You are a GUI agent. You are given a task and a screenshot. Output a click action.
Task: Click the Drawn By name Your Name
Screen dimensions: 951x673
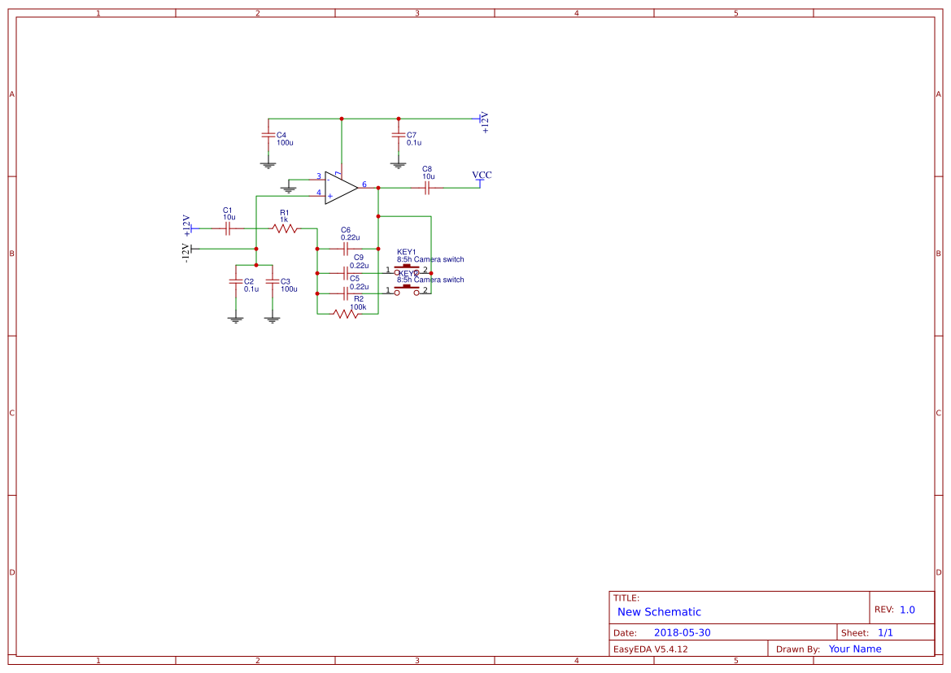tap(854, 648)
